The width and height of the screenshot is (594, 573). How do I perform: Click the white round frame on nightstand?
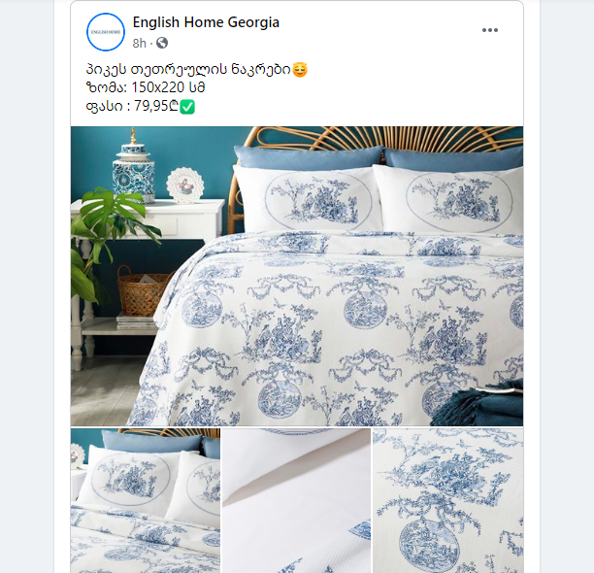[x=185, y=185]
